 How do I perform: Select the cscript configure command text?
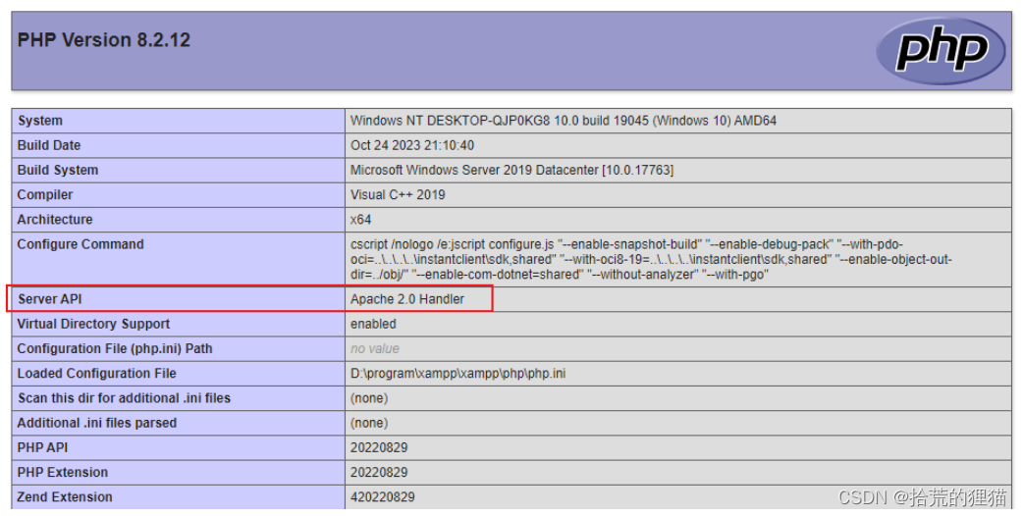coord(651,259)
